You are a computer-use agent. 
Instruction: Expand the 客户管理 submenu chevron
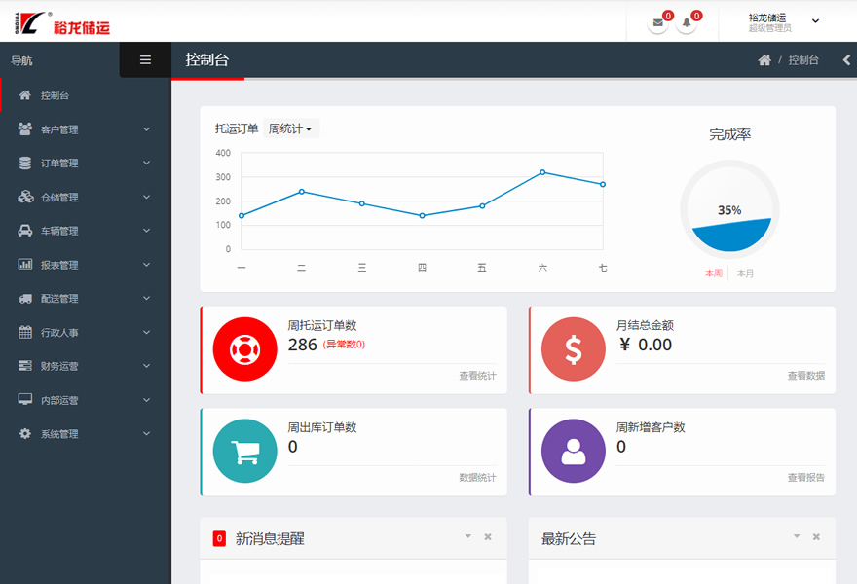pyautogui.click(x=146, y=128)
